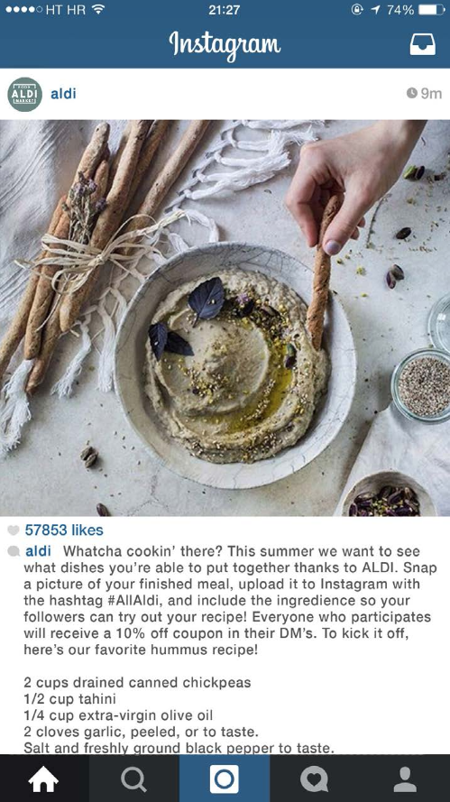Tap the location arrow status icon
This screenshot has height=802, width=450.
tap(376, 9)
